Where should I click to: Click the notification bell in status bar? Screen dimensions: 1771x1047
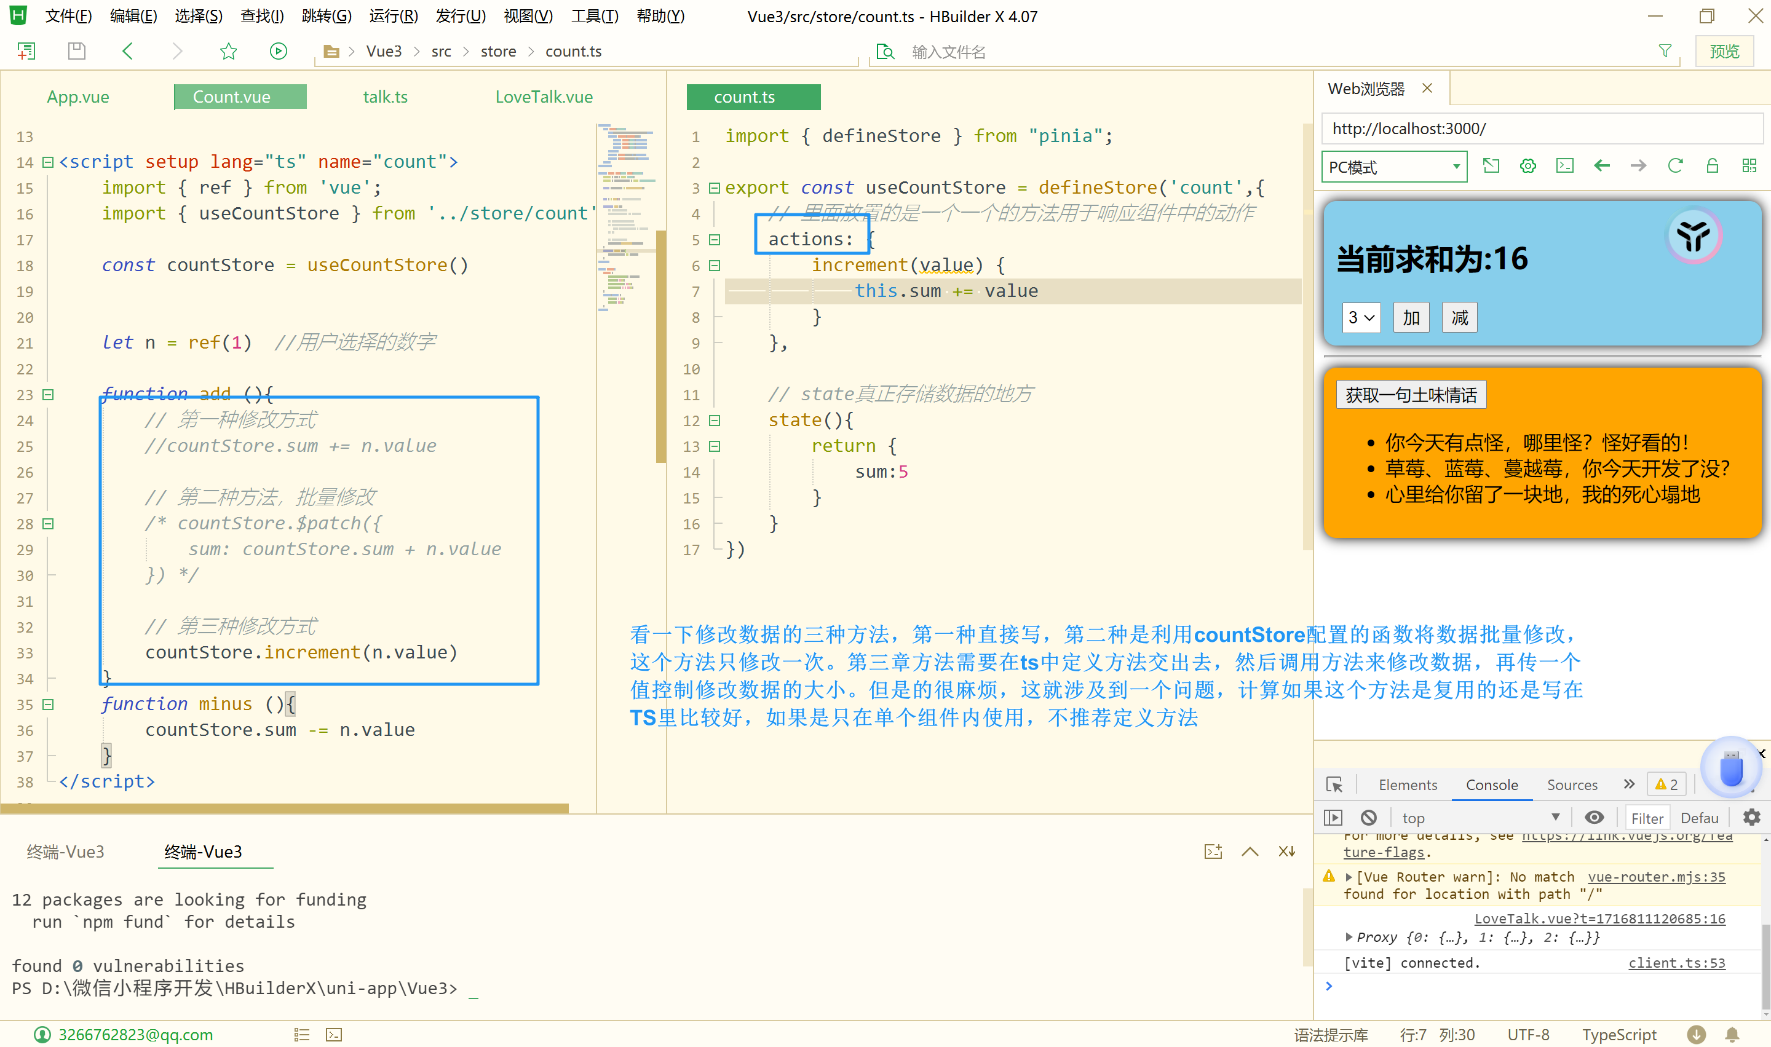point(1732,1034)
